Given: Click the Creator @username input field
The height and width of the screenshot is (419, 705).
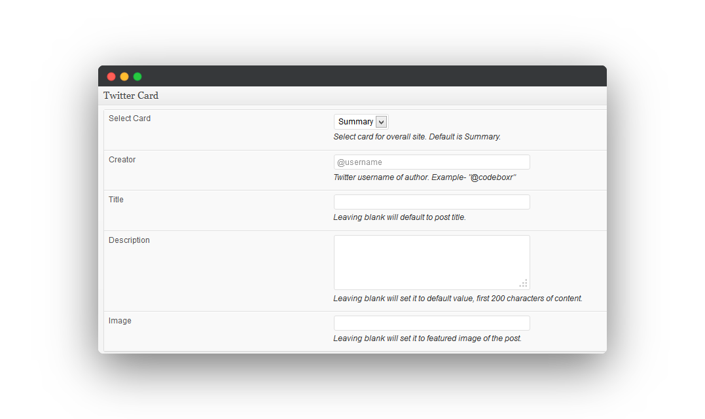Looking at the screenshot, I should (x=431, y=162).
